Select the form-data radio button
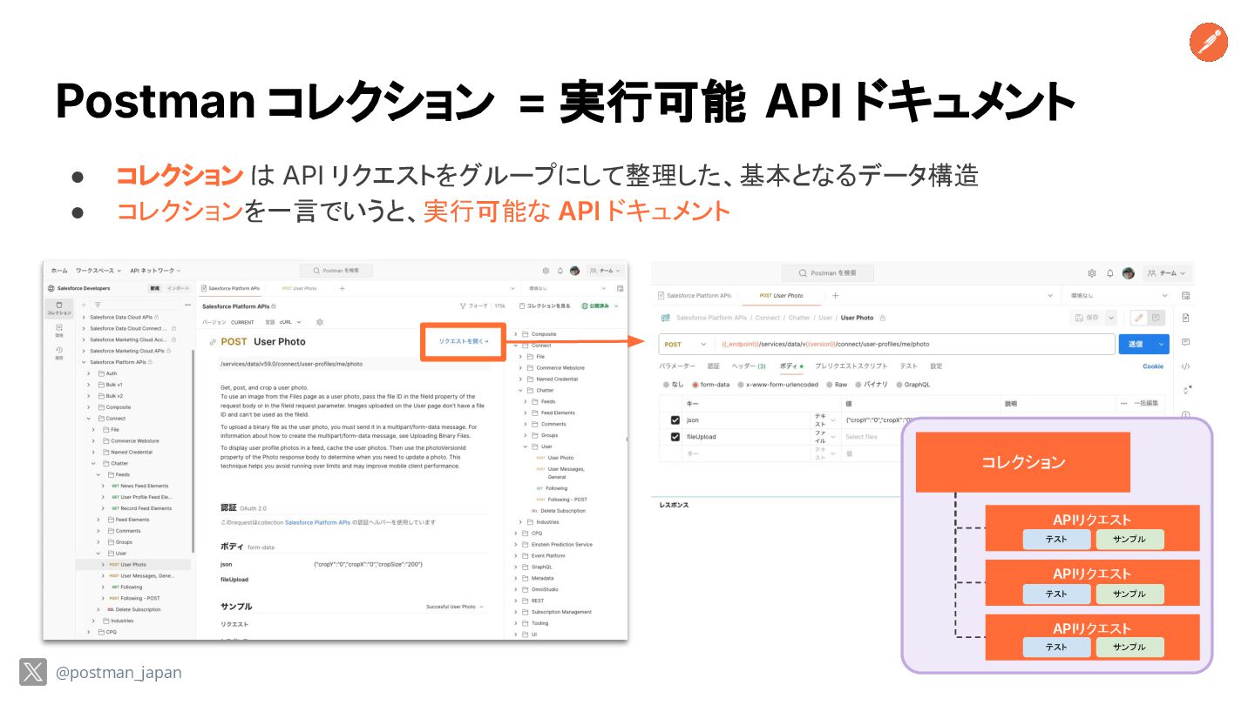Viewport: 1255px width, 705px height. 695,384
